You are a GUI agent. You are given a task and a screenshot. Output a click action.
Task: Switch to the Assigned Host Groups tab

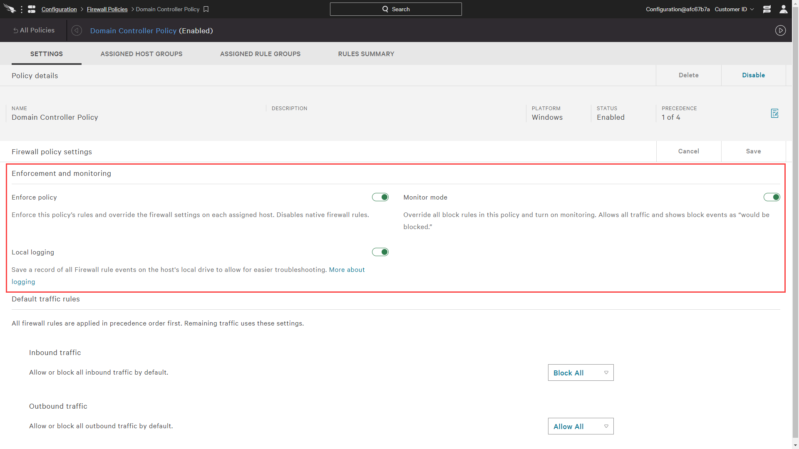coord(141,54)
